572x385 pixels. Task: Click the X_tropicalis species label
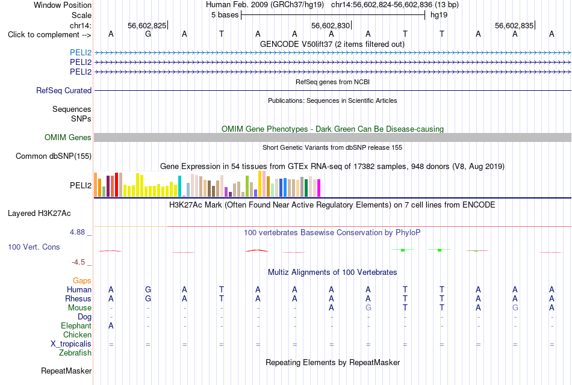pos(71,344)
